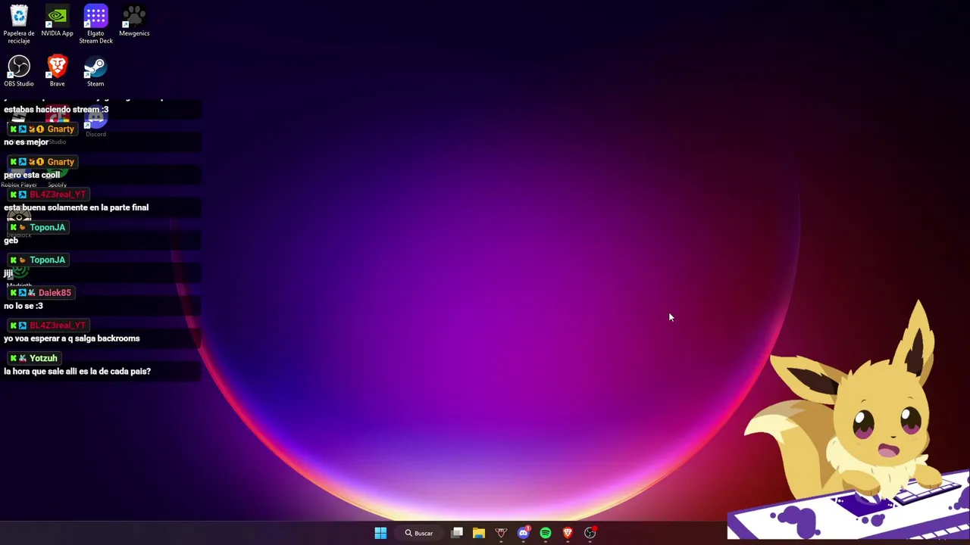Image resolution: width=970 pixels, height=545 pixels.
Task: Click Gnarty's name above 'no es mejor'
Action: [61, 129]
